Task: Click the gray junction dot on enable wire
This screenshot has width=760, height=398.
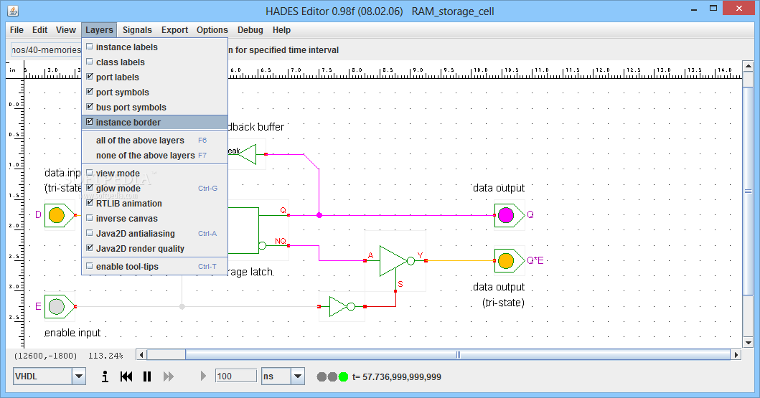Action: click(182, 306)
